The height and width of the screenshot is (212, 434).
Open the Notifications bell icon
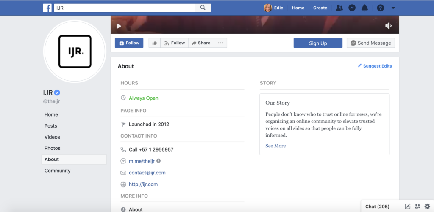[365, 8]
